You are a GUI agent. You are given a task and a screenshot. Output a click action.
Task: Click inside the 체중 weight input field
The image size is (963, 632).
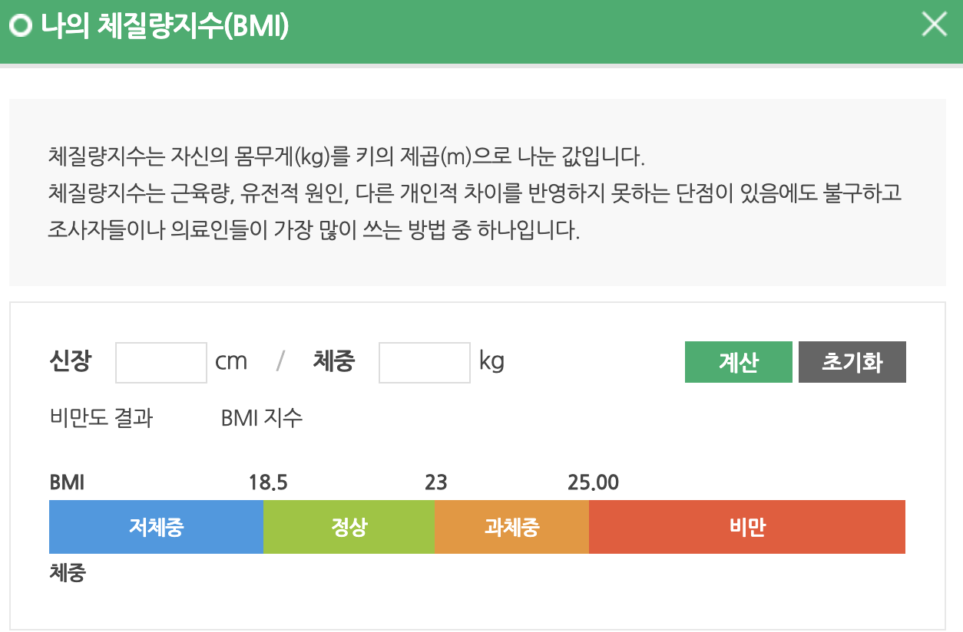click(424, 361)
